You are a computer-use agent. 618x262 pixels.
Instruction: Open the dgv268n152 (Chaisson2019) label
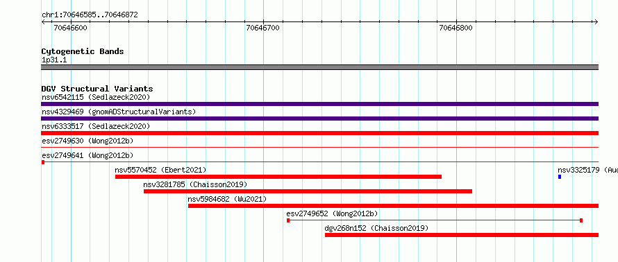pos(376,228)
